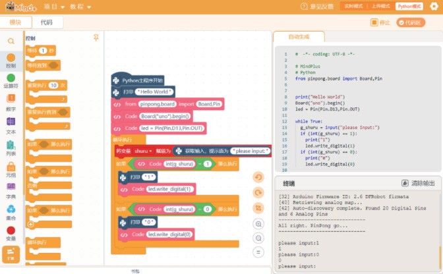Edit the "please input:" prompt field

pyautogui.click(x=250, y=151)
